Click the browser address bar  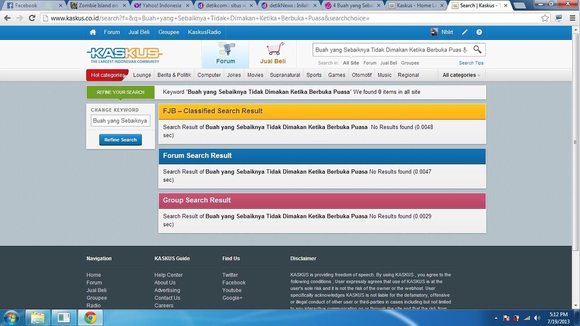click(x=290, y=18)
